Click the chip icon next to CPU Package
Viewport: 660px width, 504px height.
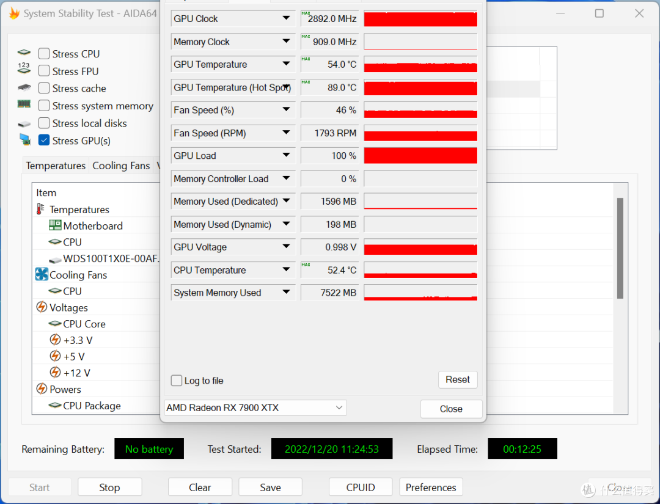(x=55, y=405)
